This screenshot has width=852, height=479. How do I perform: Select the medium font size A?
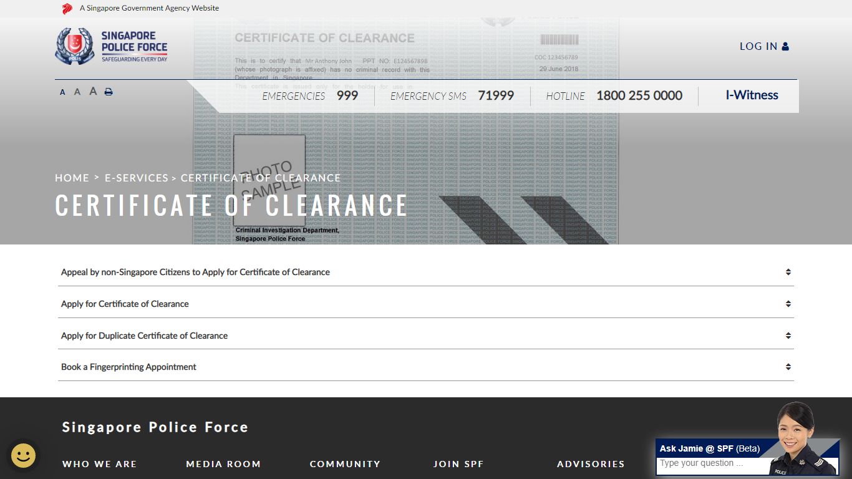point(77,92)
